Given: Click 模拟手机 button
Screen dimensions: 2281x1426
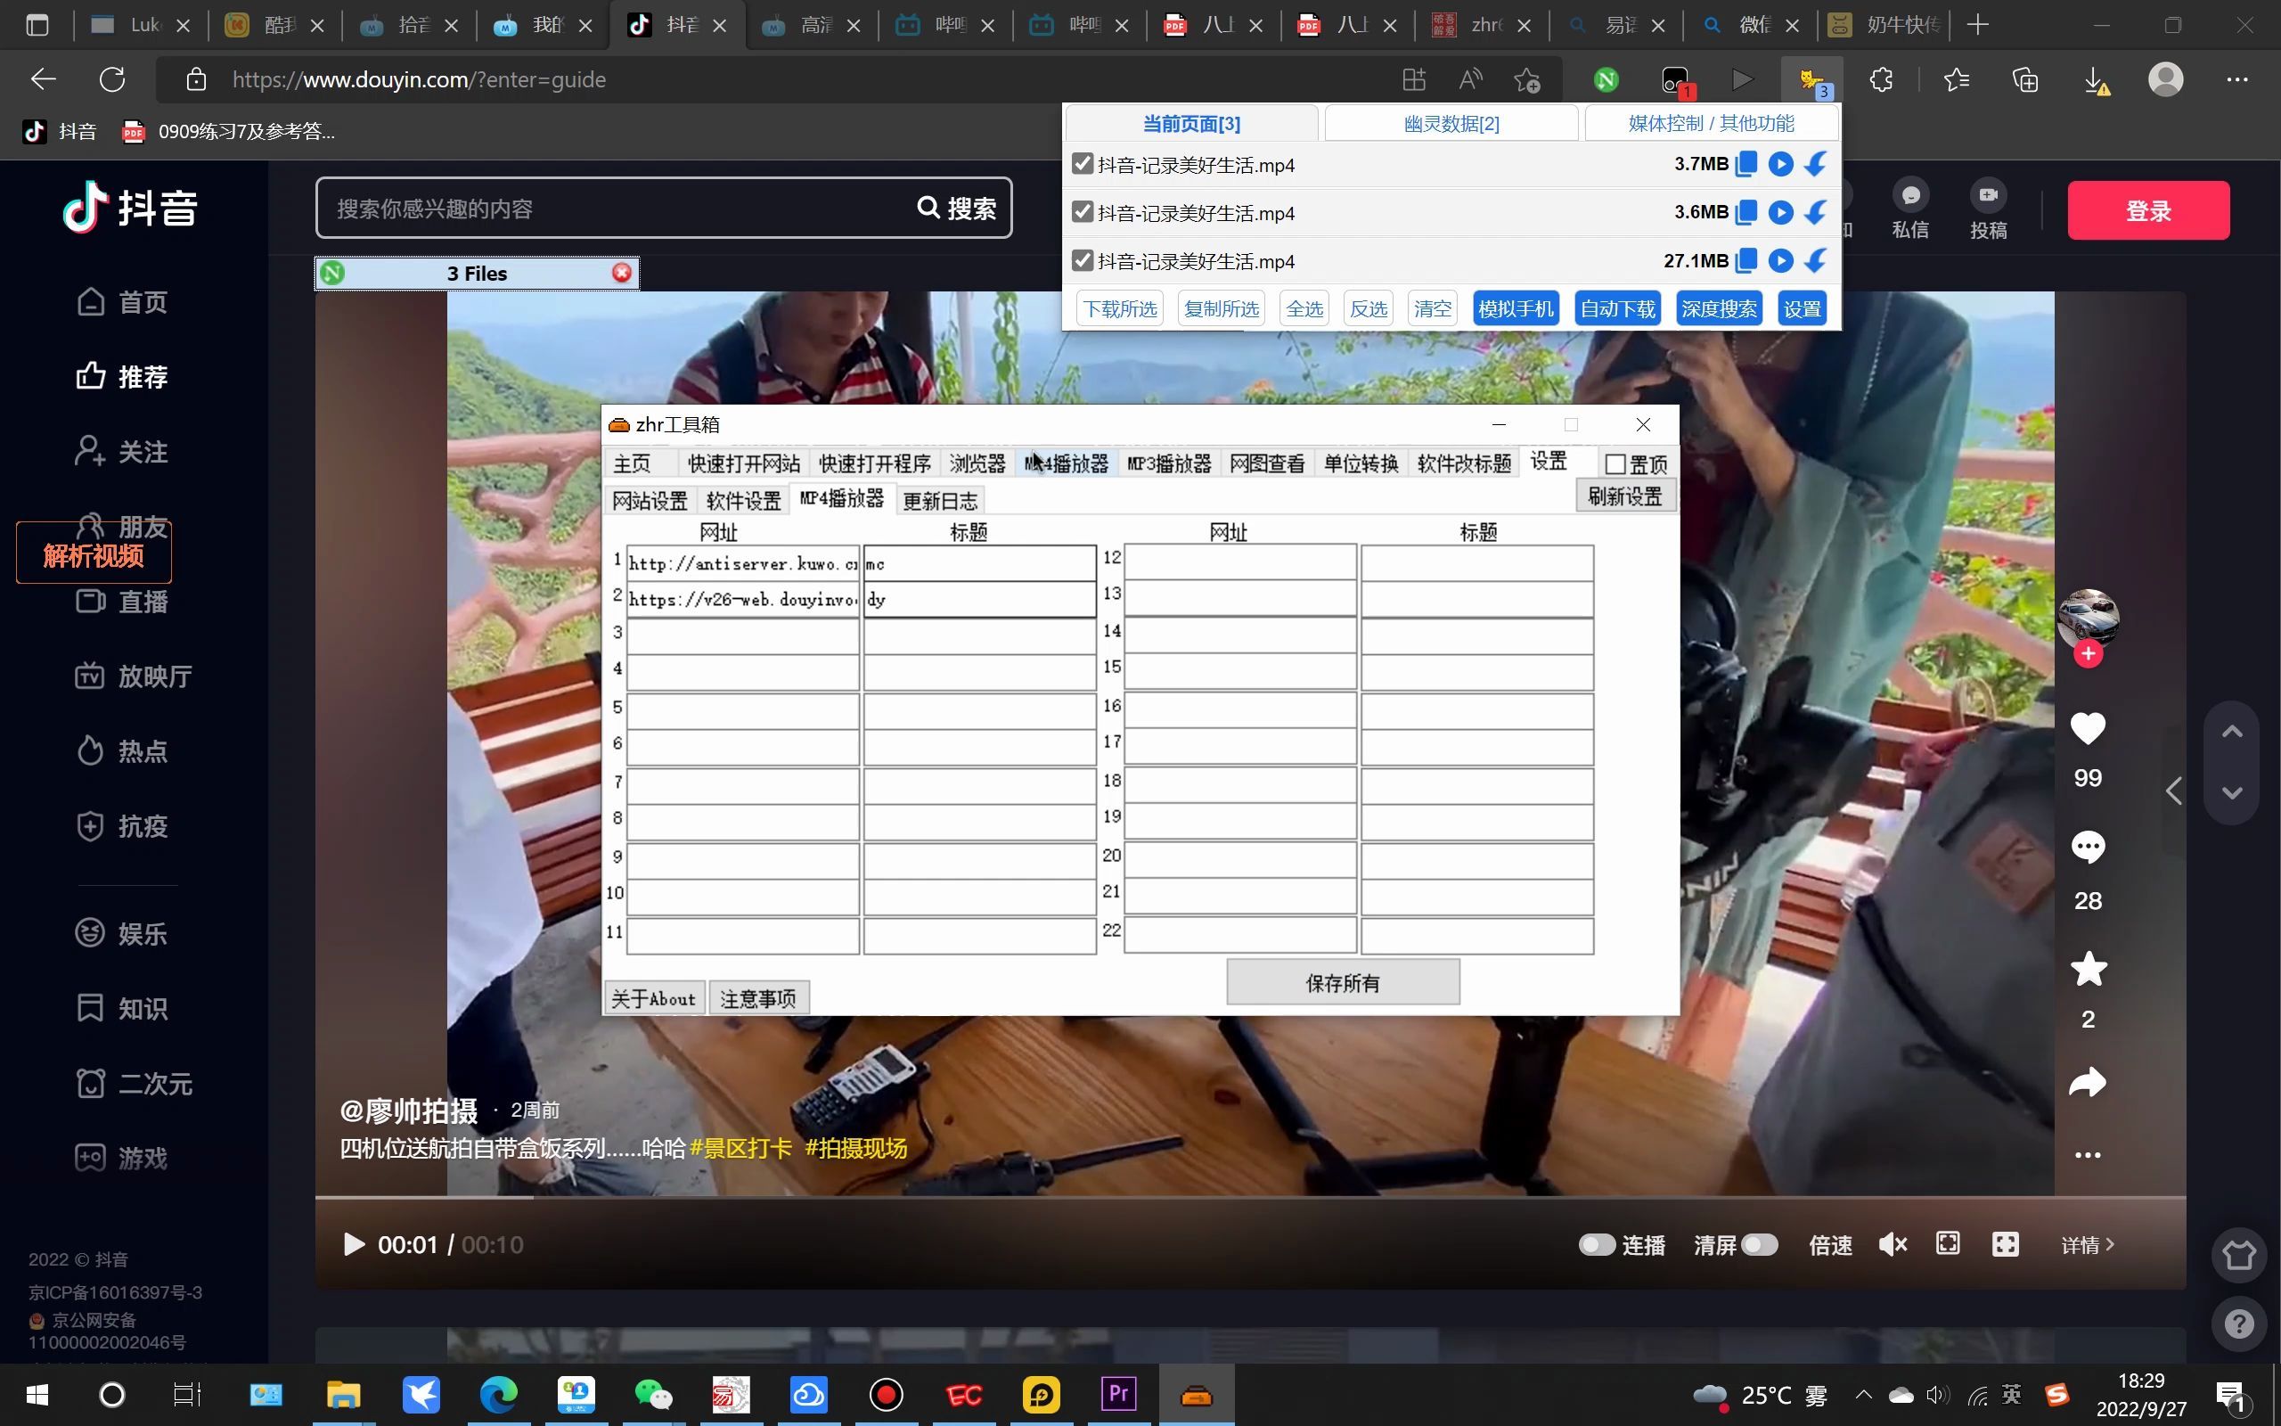Looking at the screenshot, I should click(x=1515, y=308).
